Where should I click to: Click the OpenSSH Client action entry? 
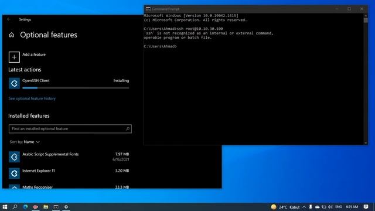click(x=69, y=83)
